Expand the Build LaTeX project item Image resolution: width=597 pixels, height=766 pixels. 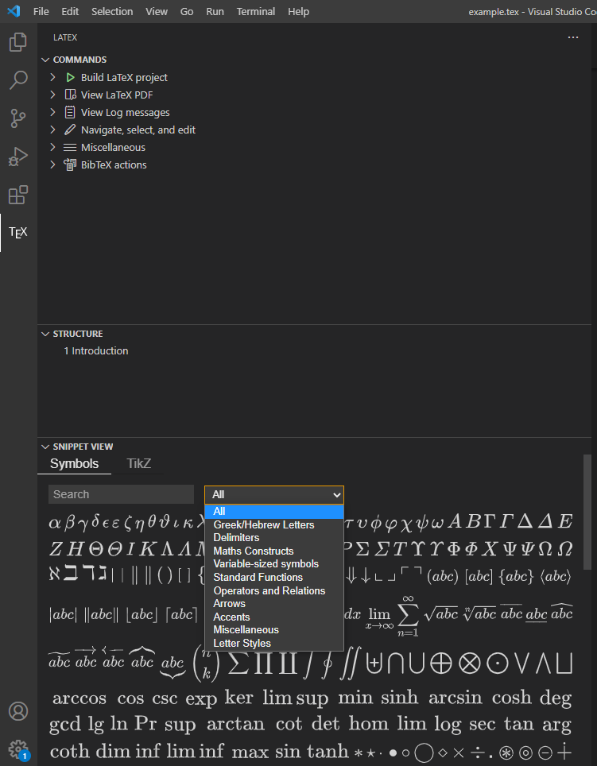(52, 77)
